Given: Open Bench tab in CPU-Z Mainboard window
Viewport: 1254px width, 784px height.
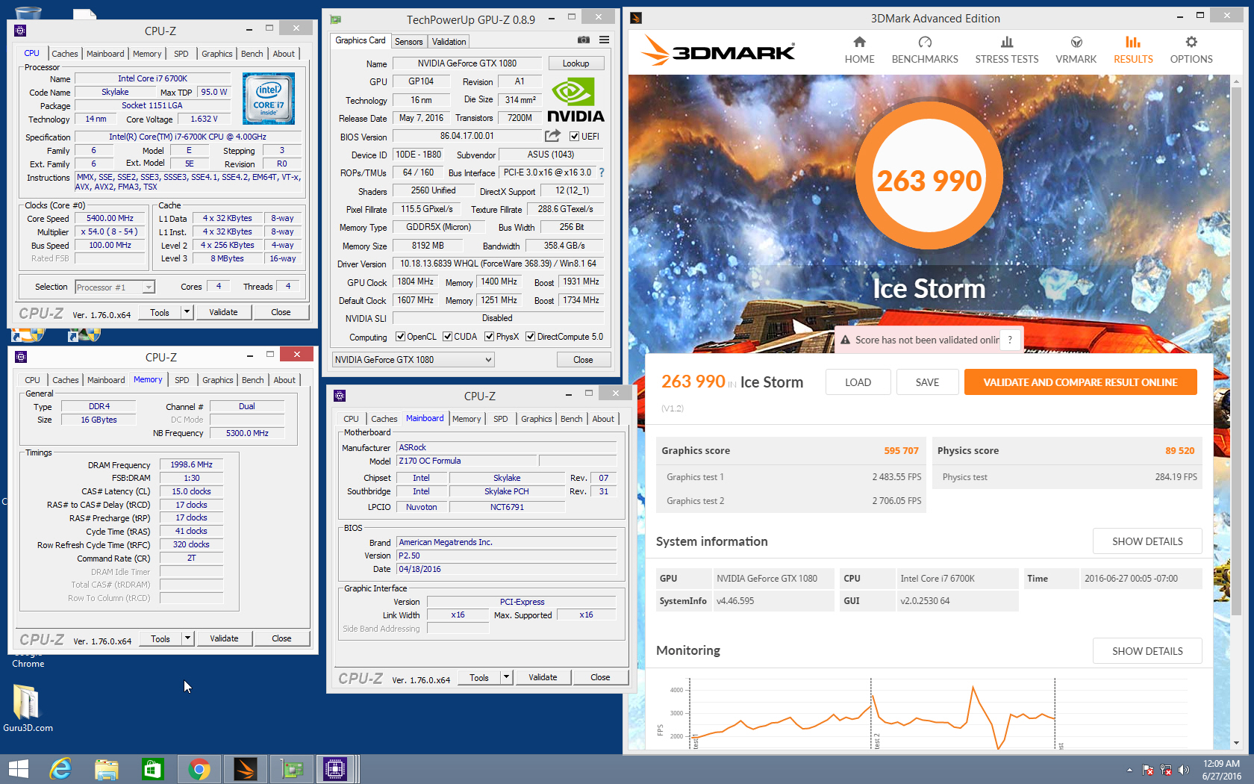Looking at the screenshot, I should 572,419.
